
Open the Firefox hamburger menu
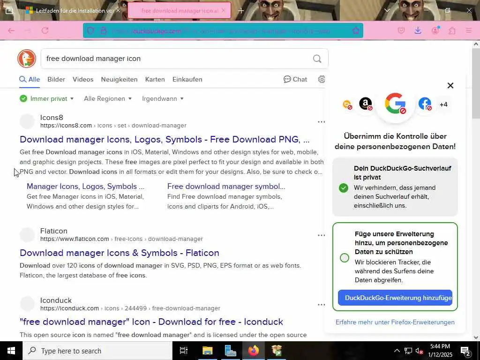pyautogui.click(x=469, y=30)
